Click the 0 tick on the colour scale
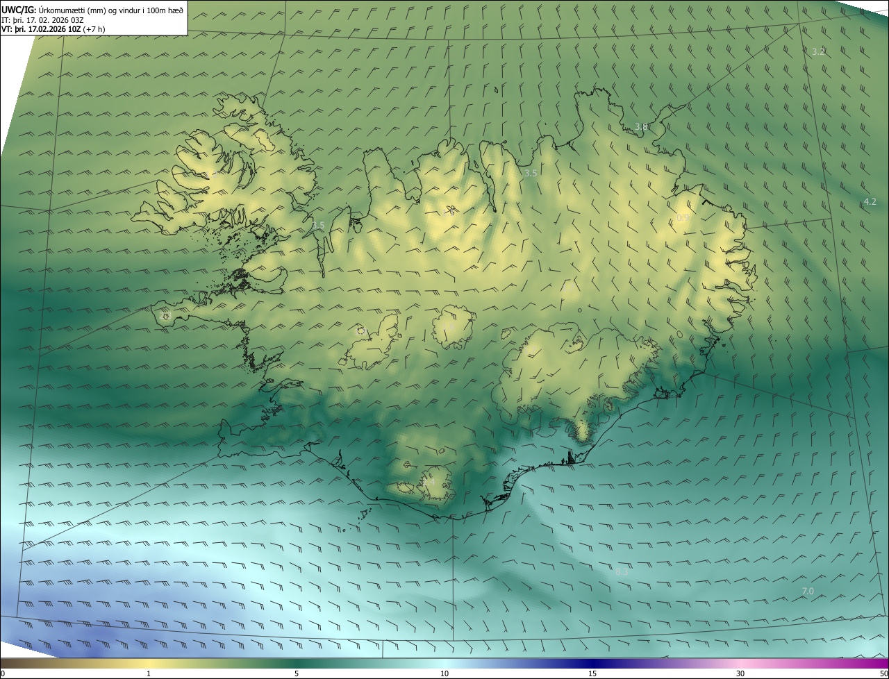The image size is (889, 679). point(3,673)
